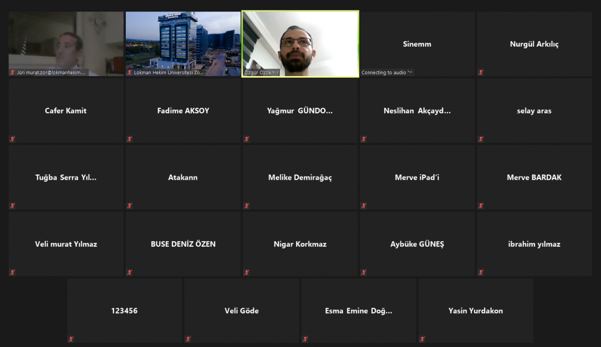Click the Özgür Özdemir name label
This screenshot has height=347, width=601.
tap(261, 72)
